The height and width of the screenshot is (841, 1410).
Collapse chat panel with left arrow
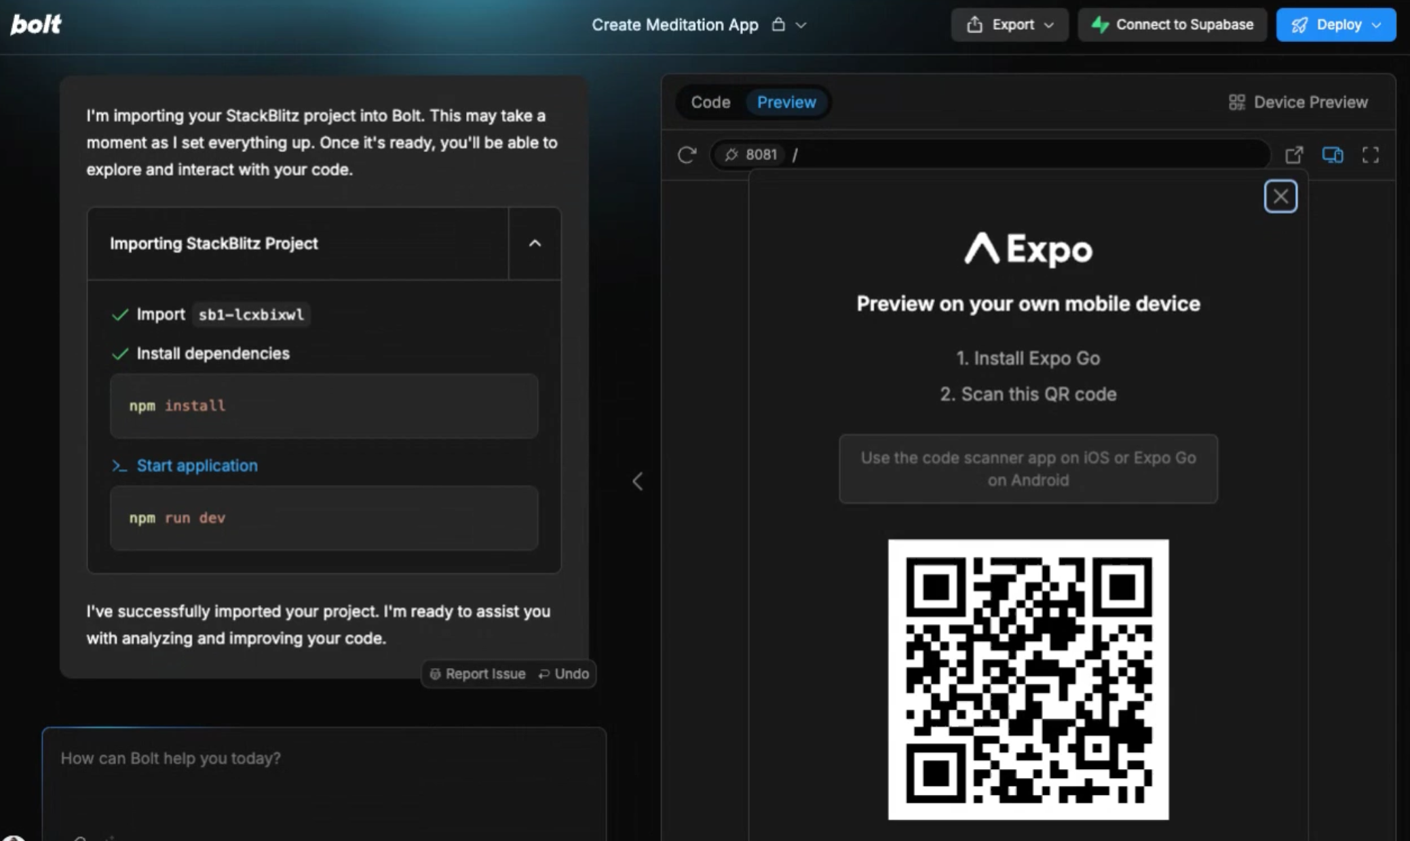637,482
